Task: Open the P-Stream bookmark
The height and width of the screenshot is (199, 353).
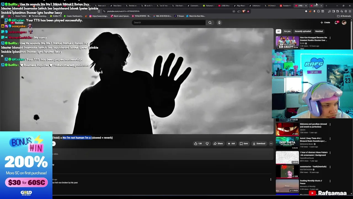Action: click(179, 16)
